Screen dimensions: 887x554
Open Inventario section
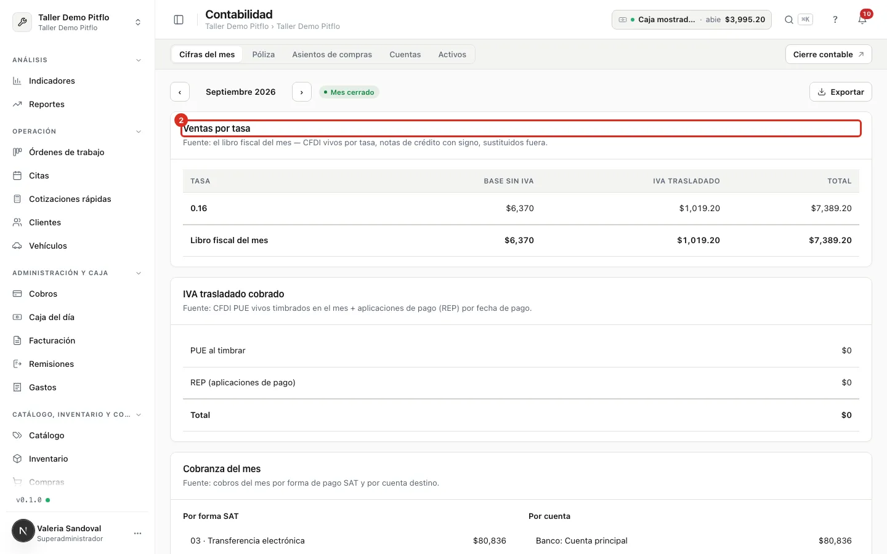click(77, 459)
